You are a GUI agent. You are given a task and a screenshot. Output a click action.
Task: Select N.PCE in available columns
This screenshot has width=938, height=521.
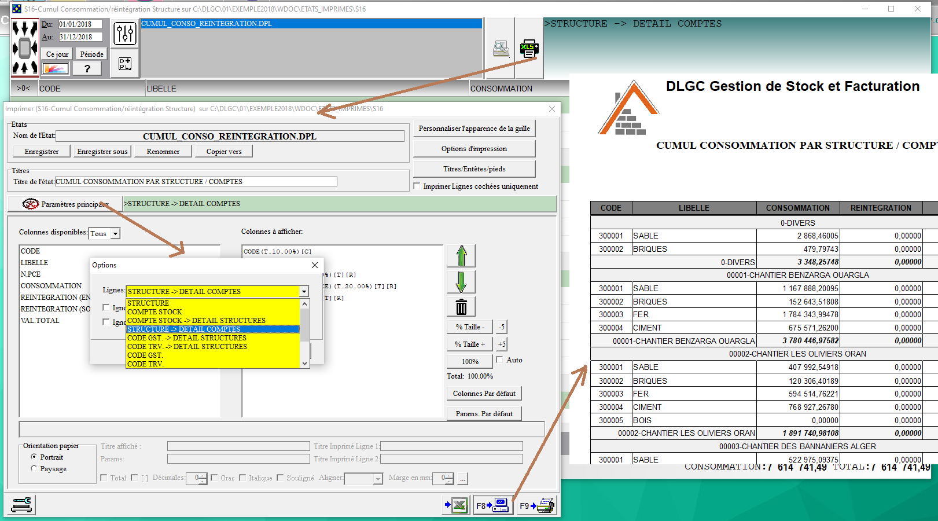[31, 274]
